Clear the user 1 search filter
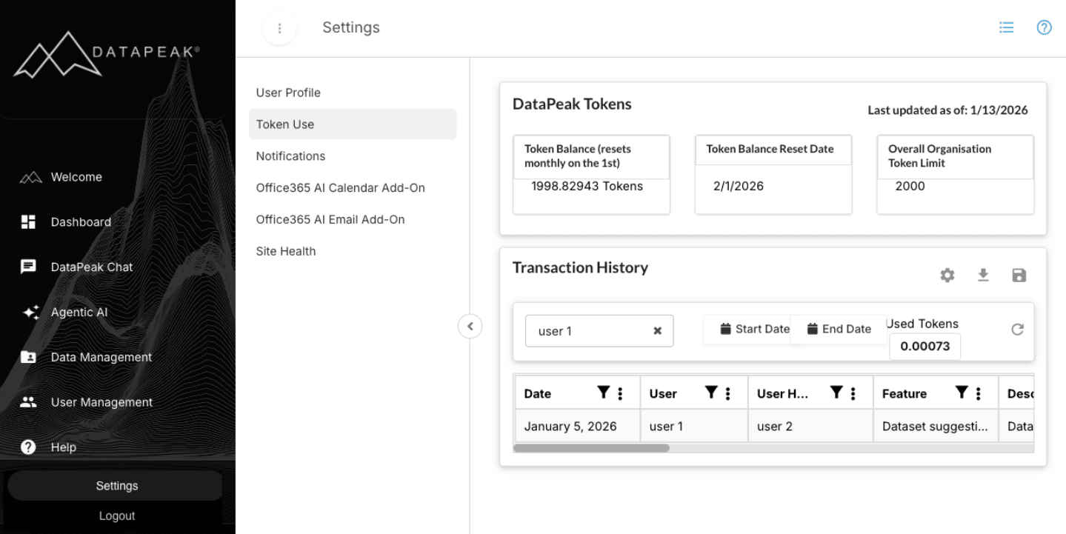Image resolution: width=1066 pixels, height=534 pixels. [657, 331]
